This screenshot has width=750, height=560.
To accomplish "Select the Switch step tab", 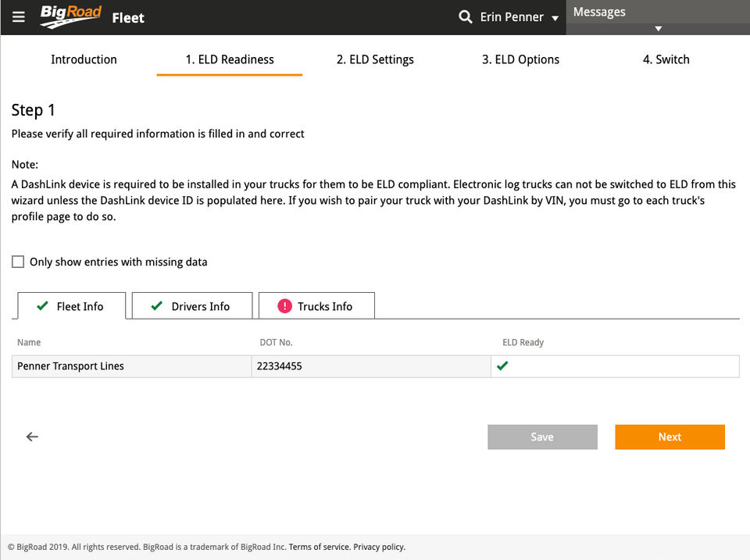I will [x=666, y=59].
